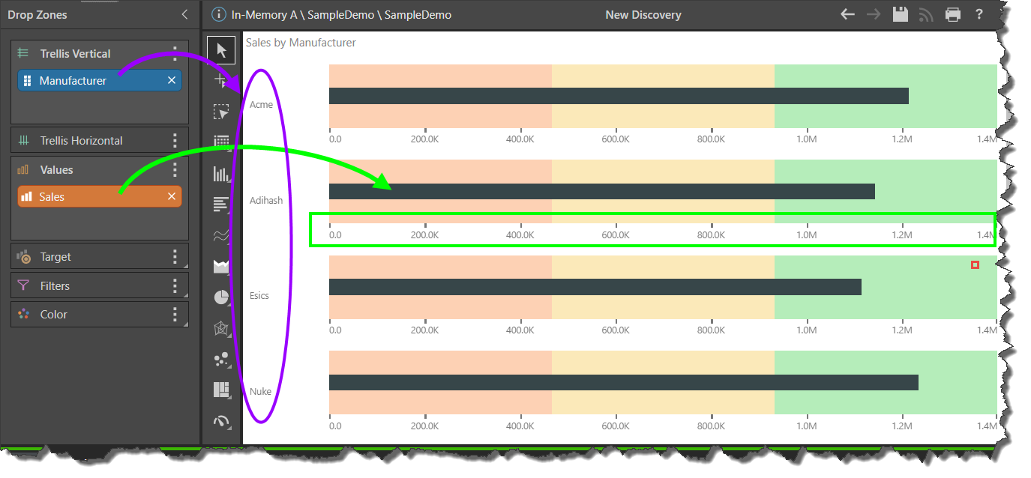
Task: Select the area chart icon
Action: coord(221,267)
